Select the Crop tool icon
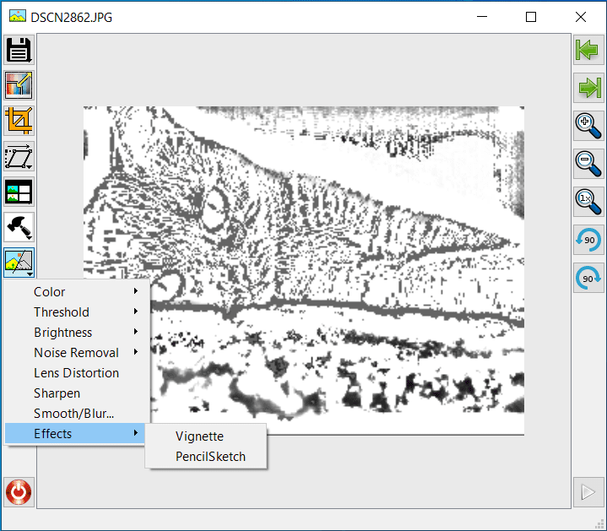 pyautogui.click(x=19, y=121)
